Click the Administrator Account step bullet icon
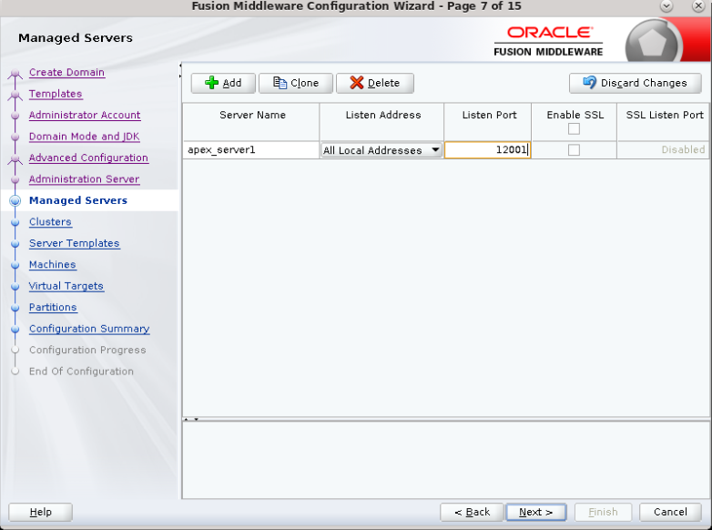712x530 pixels. 15,116
